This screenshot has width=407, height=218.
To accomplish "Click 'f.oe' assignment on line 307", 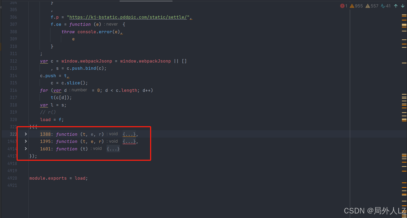I will pos(56,24).
